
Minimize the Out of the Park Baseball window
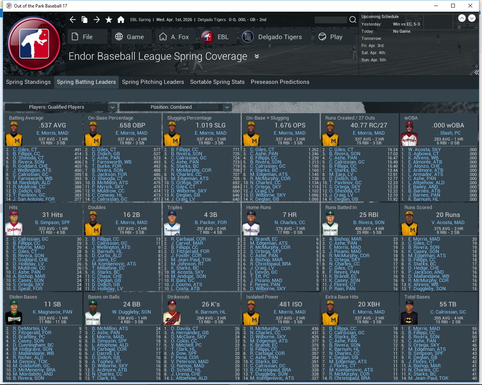(x=436, y=6)
